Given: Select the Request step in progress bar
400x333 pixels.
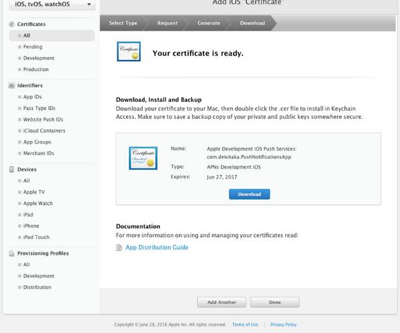Looking at the screenshot, I should (x=167, y=23).
